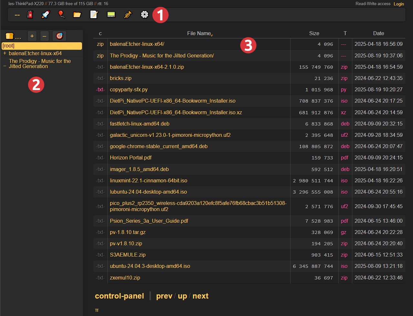413x316 pixels.
Task: Sort by the T type column header
Action: click(345, 33)
